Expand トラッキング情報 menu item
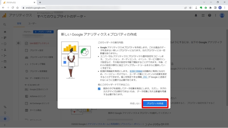The image size is (228, 128). [38, 64]
